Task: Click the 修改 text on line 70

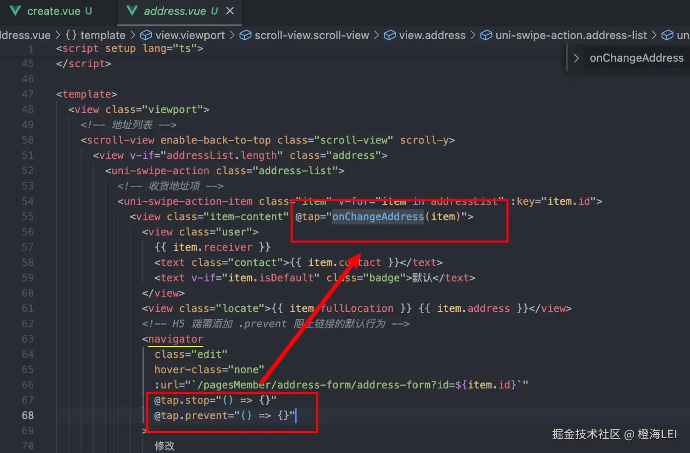Action: (x=164, y=446)
